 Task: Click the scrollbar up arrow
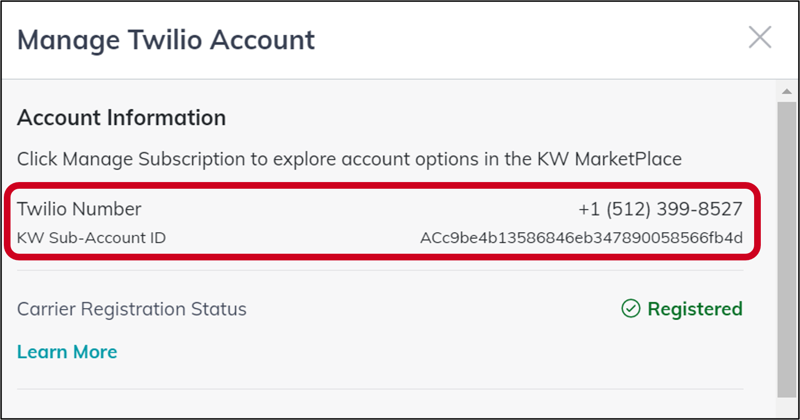point(787,91)
